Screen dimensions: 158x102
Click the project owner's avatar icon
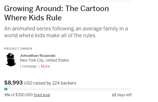click(11, 60)
